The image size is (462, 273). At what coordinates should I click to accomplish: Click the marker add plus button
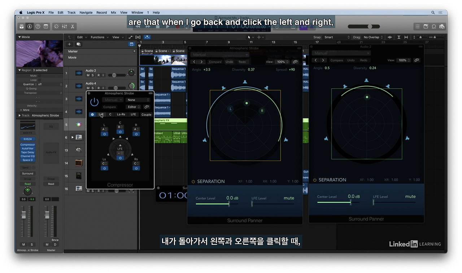(135, 51)
